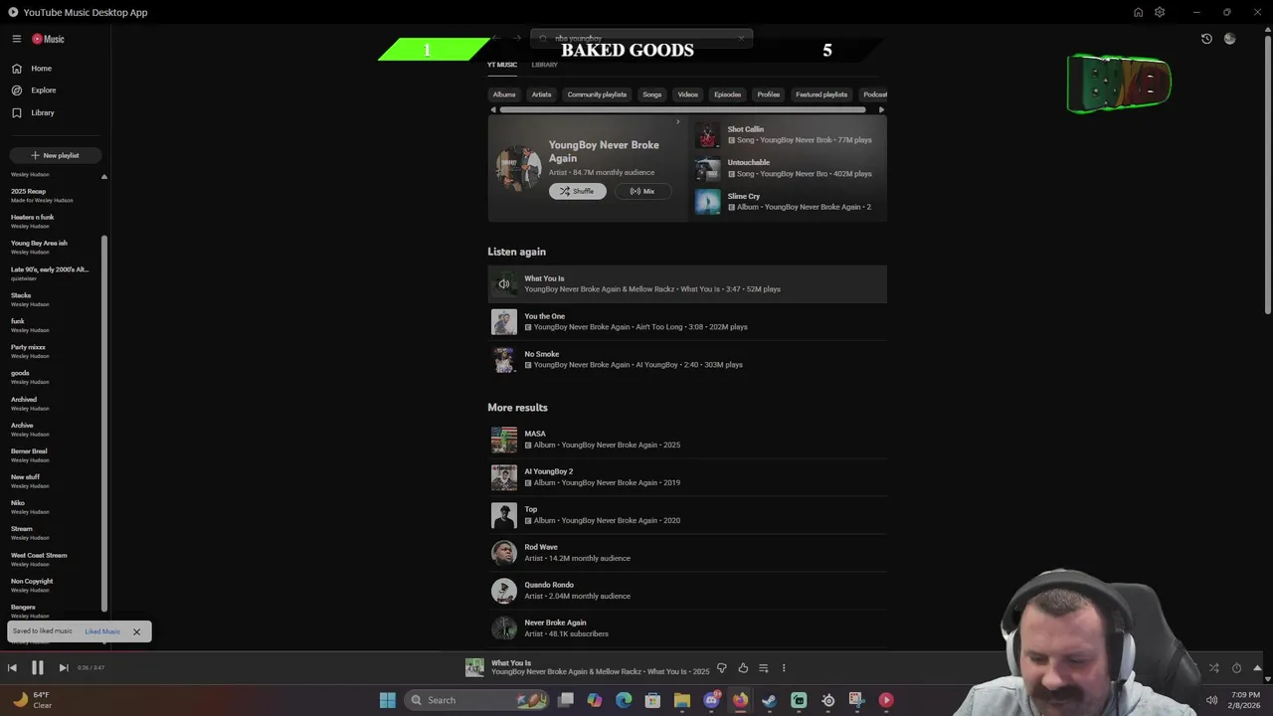Image resolution: width=1273 pixels, height=716 pixels.
Task: Click the YouTube Music logo
Action: pyautogui.click(x=48, y=39)
